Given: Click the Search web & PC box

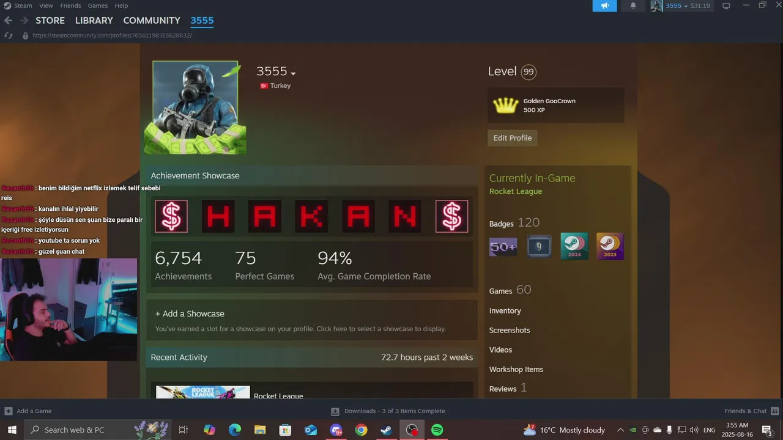Looking at the screenshot, I should (x=98, y=430).
